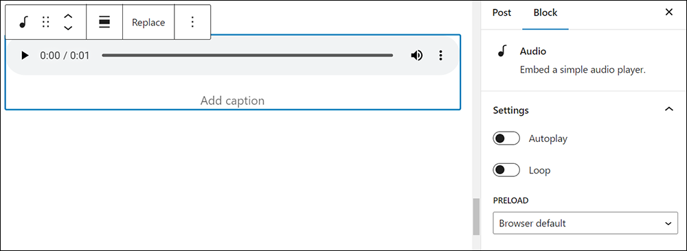Image resolution: width=687 pixels, height=251 pixels.
Task: Enable the Loop toggle
Action: click(506, 170)
